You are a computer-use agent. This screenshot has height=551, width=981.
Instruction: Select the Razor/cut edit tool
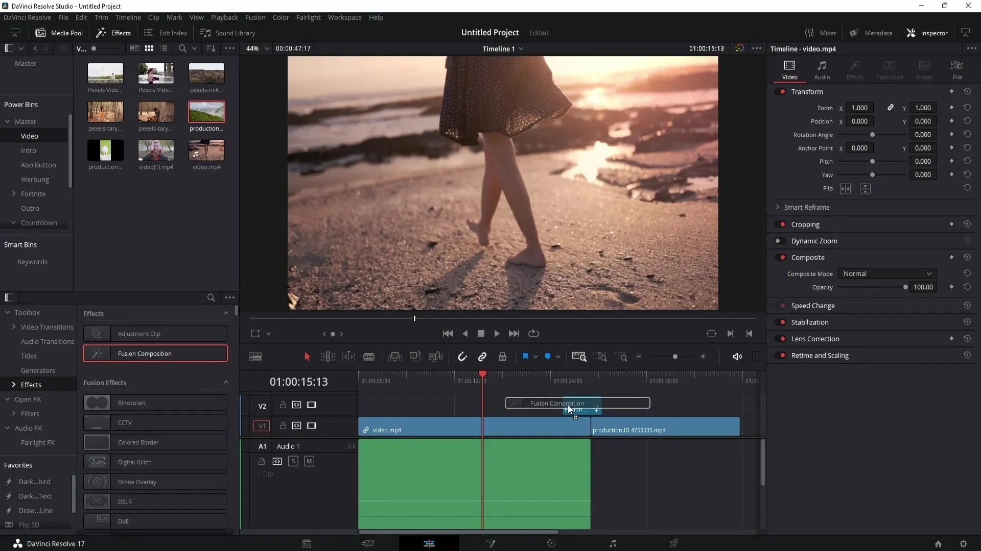369,357
